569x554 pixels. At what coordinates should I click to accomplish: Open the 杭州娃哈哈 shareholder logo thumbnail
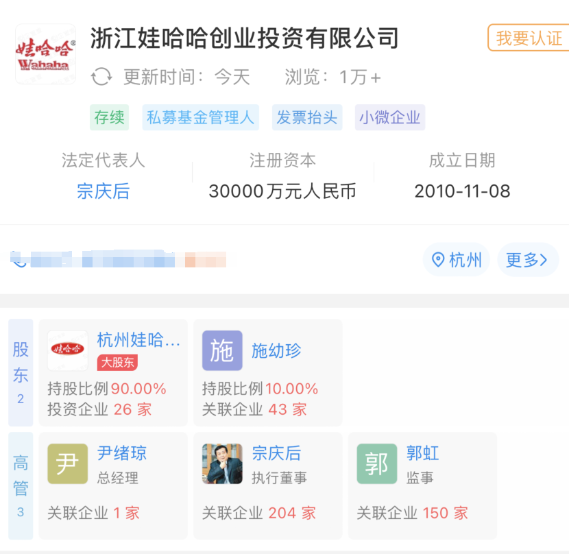tap(66, 350)
